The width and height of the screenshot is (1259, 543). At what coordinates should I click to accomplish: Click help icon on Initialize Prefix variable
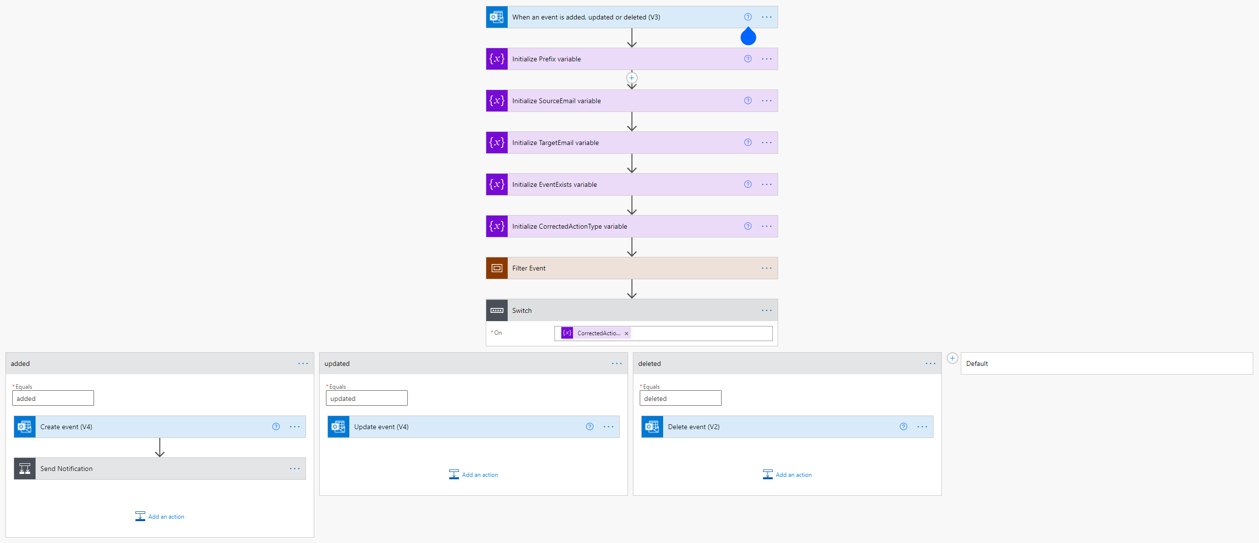747,59
